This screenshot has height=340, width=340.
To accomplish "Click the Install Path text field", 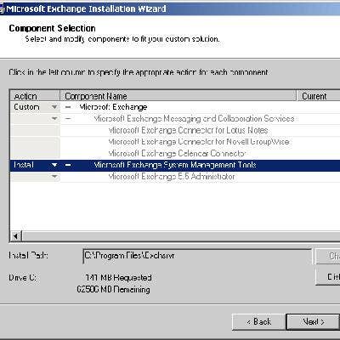I will [x=197, y=256].
